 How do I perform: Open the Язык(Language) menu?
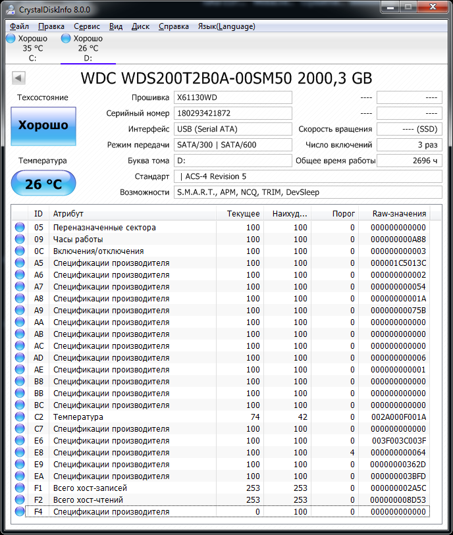[x=226, y=26]
